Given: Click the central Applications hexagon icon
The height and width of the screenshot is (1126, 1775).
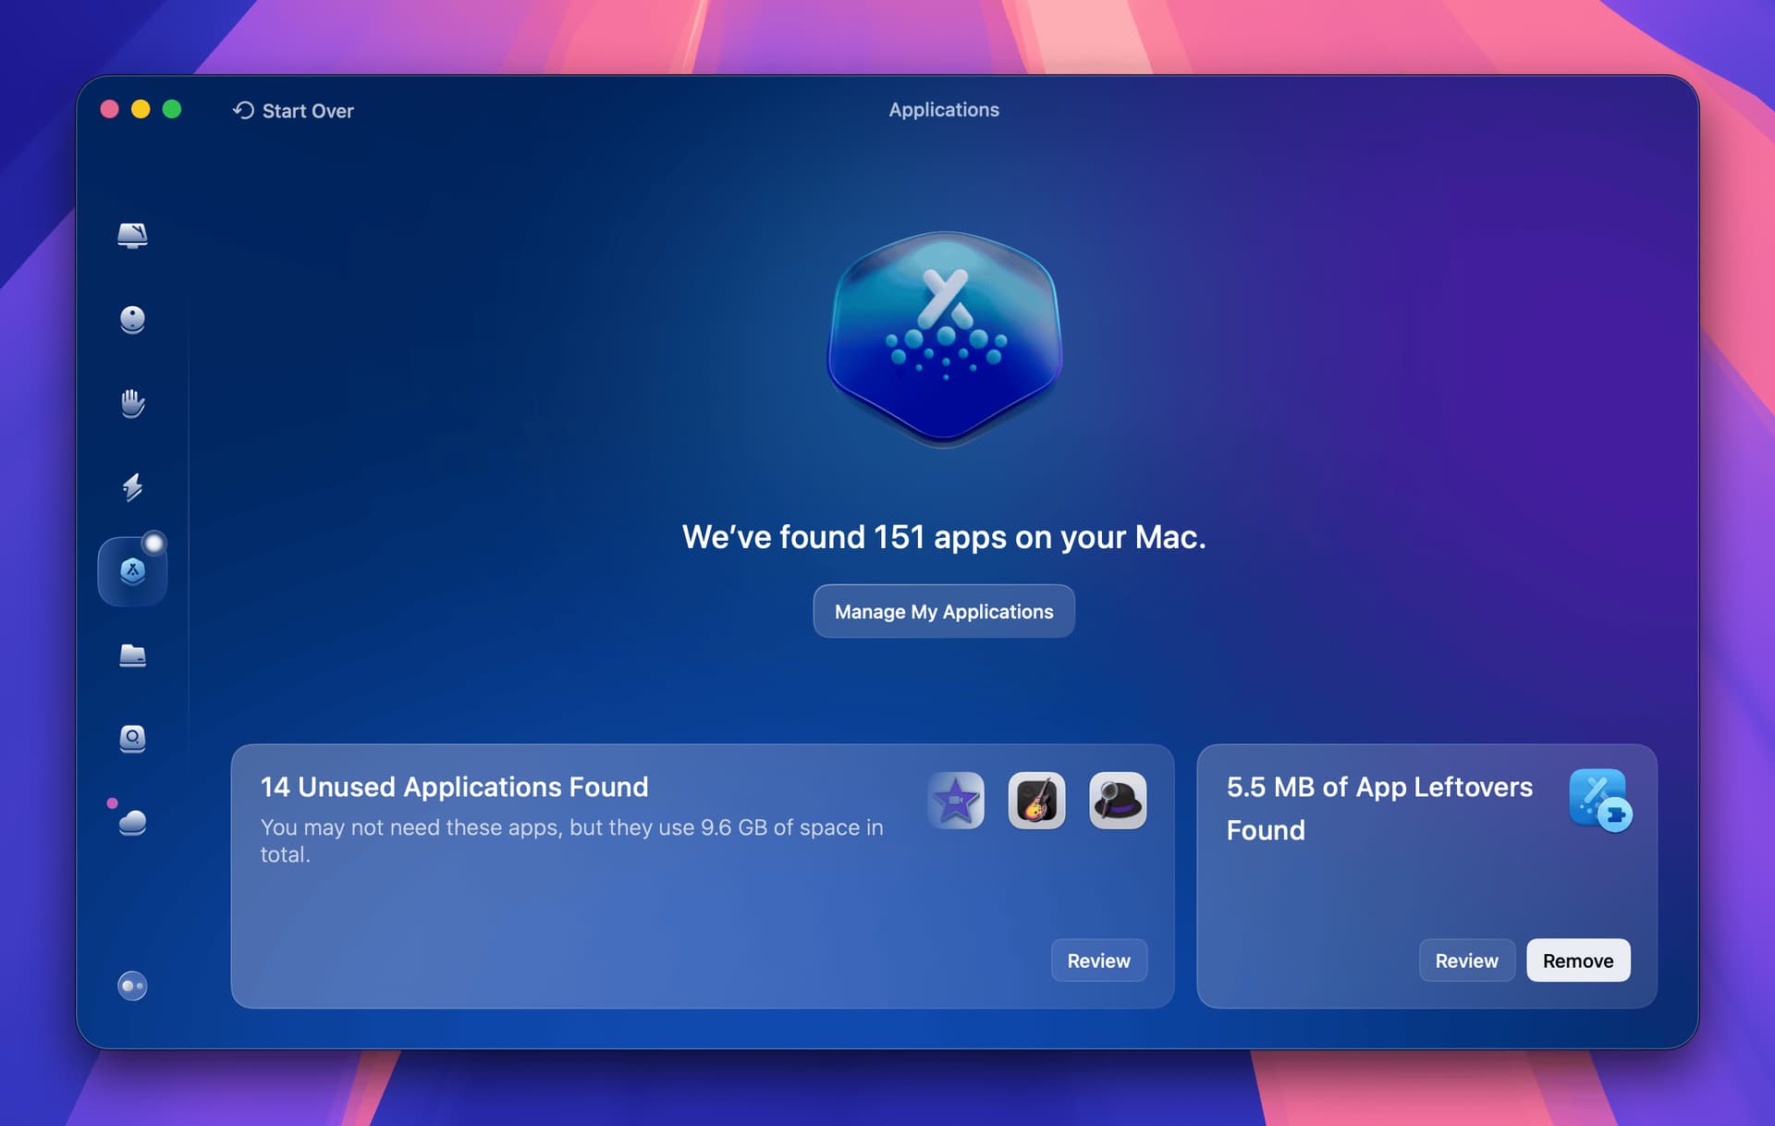Looking at the screenshot, I should pyautogui.click(x=944, y=339).
